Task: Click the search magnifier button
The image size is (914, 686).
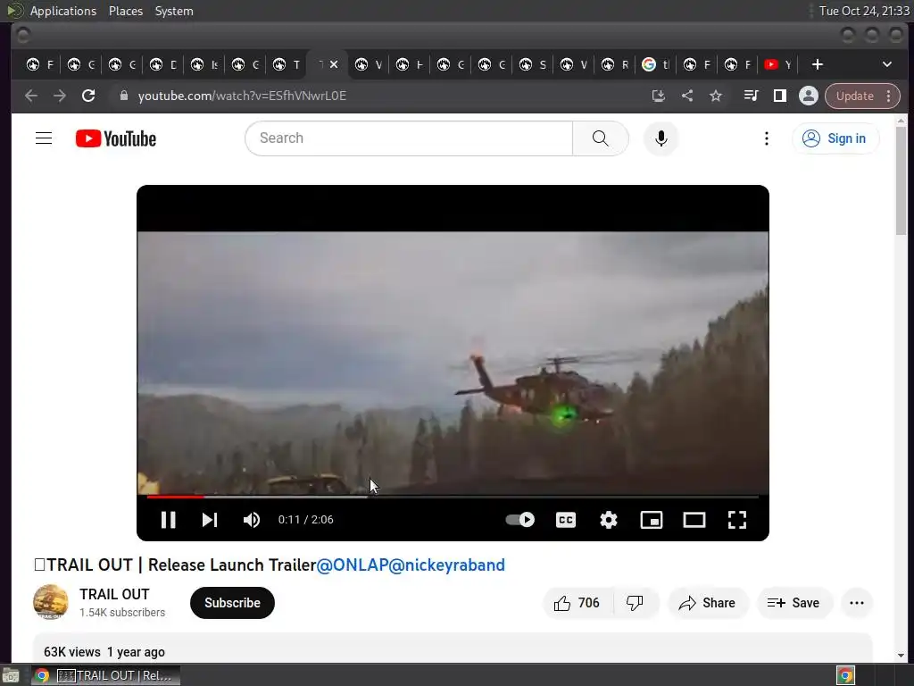Action: tap(601, 138)
